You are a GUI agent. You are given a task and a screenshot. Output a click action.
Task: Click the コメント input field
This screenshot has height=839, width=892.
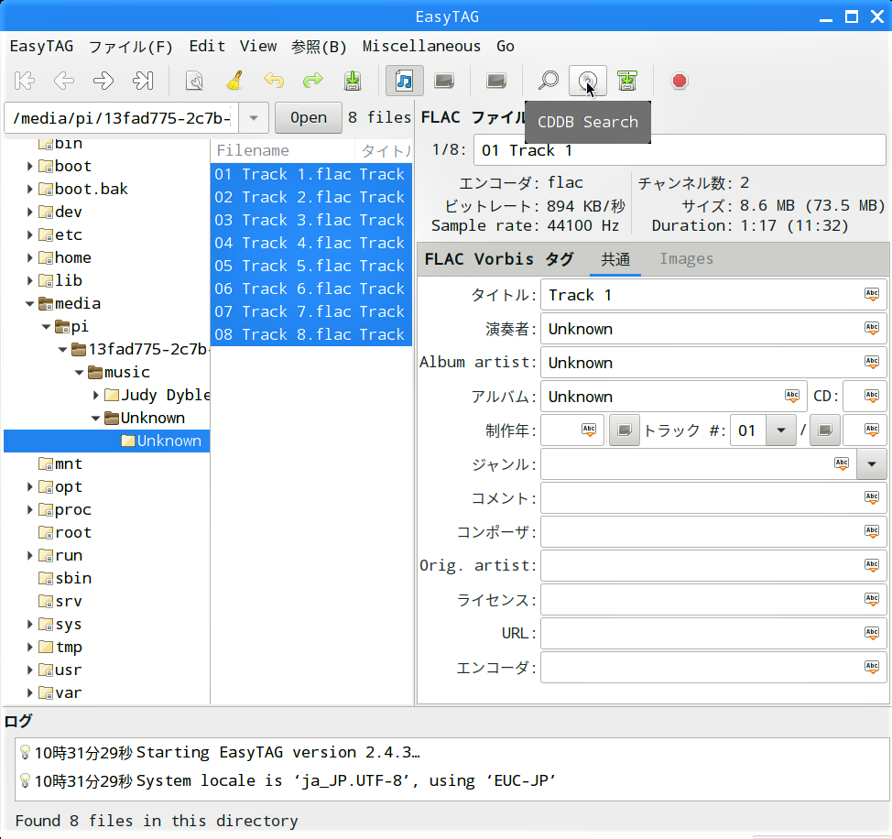pyautogui.click(x=713, y=497)
